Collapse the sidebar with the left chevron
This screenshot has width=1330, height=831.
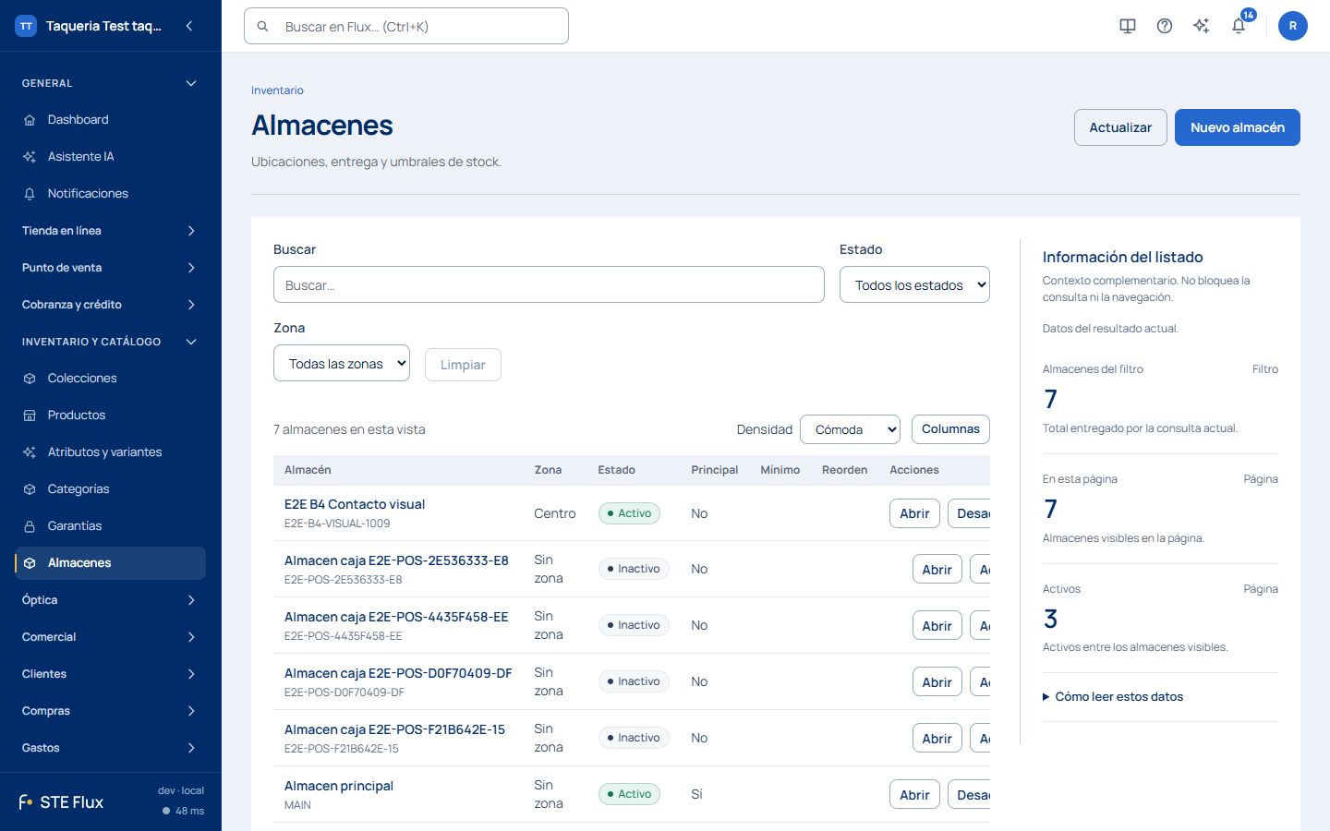coord(189,26)
